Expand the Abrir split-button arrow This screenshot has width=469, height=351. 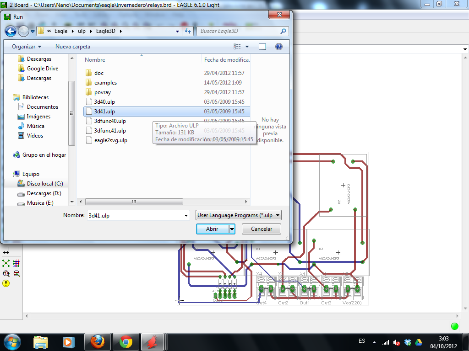click(x=232, y=229)
